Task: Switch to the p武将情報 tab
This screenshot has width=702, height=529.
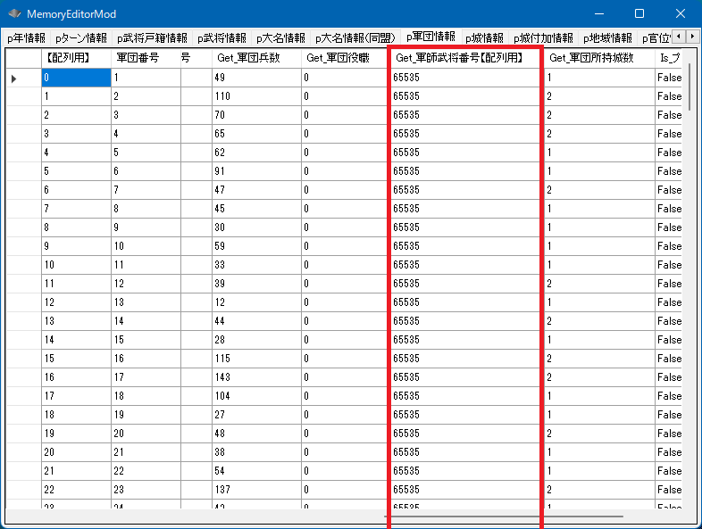Action: 221,38
